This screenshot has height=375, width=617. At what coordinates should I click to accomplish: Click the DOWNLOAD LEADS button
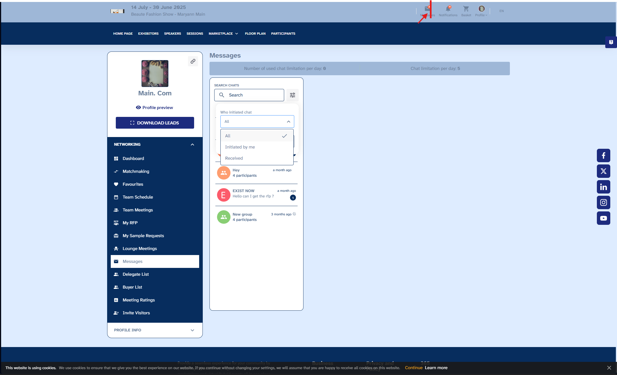click(x=155, y=123)
